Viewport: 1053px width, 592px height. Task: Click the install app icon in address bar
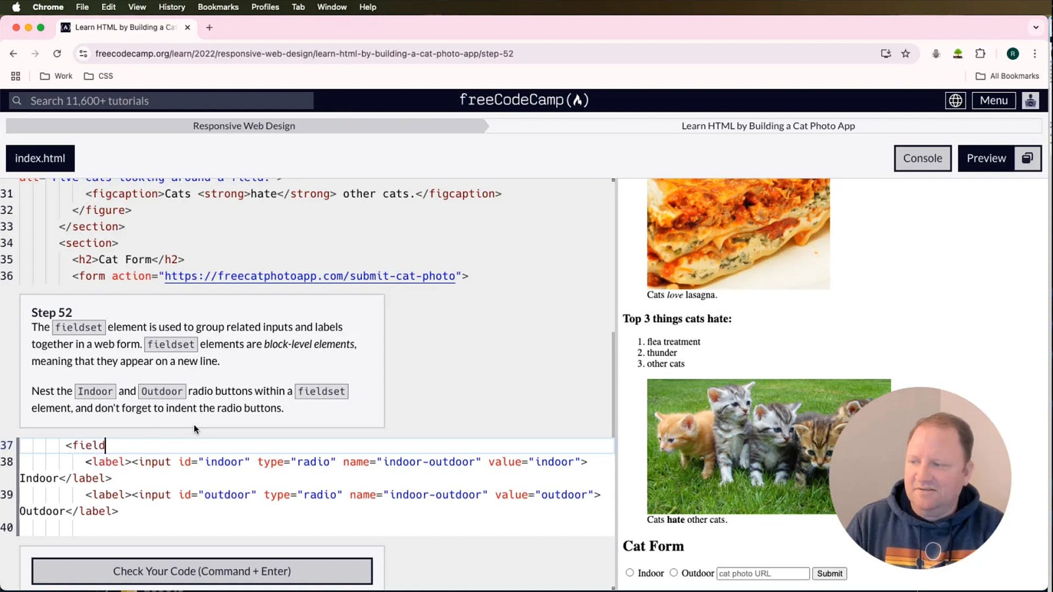pos(886,54)
